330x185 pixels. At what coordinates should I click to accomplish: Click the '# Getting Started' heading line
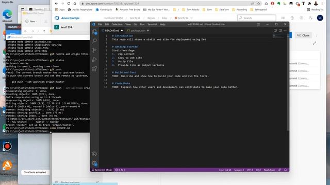pos(125,47)
